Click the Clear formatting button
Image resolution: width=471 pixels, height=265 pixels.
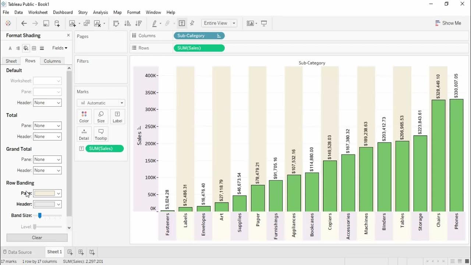(x=37, y=238)
